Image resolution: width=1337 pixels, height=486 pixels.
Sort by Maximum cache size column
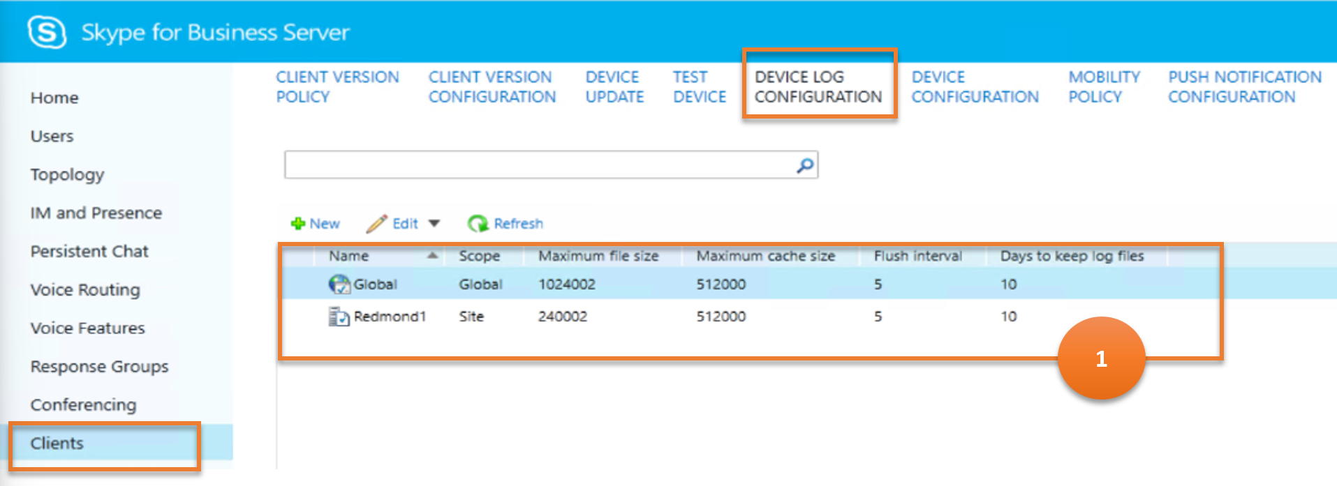tap(766, 256)
